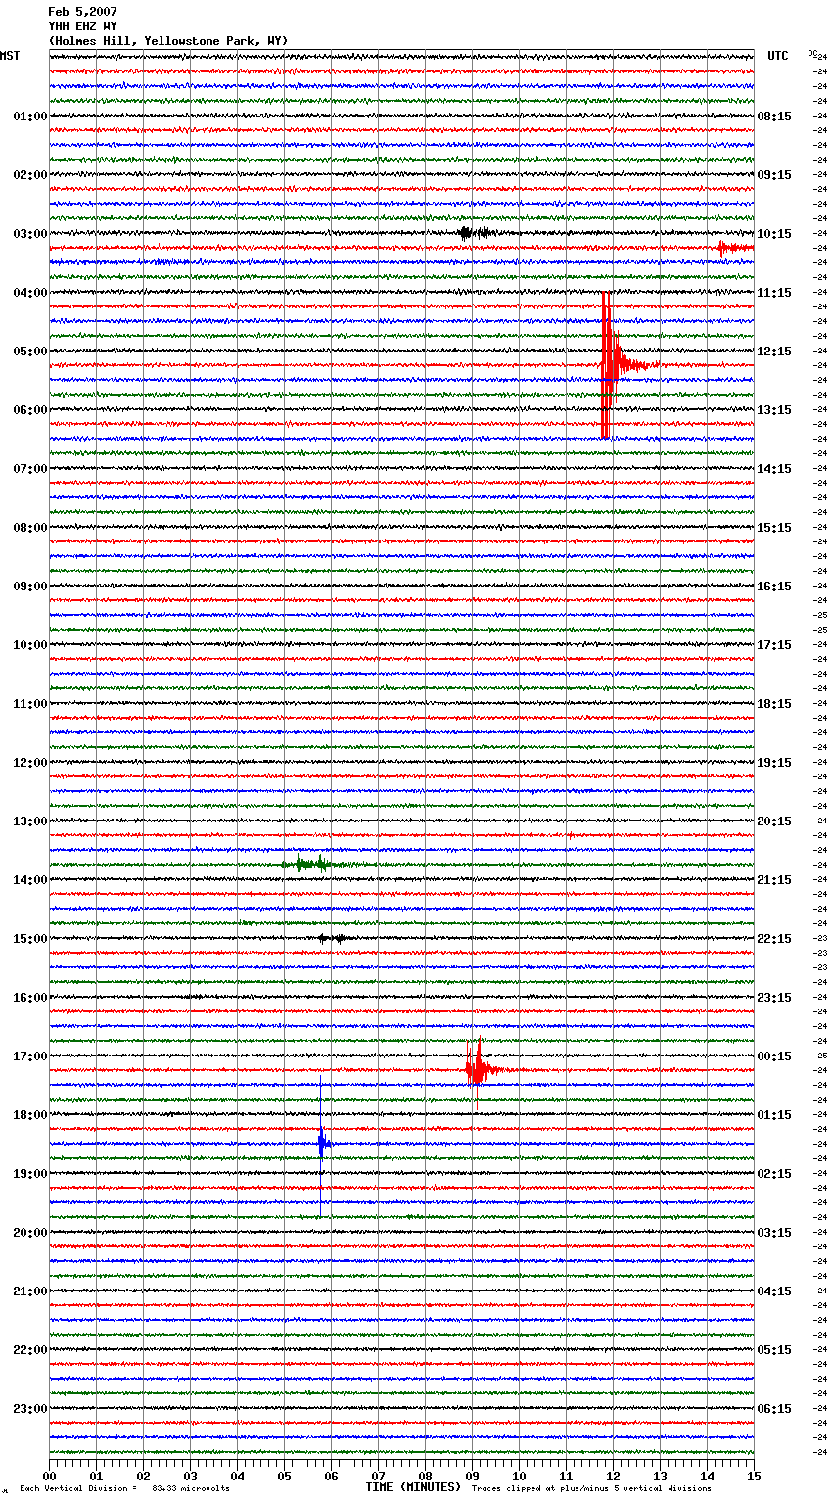
Task: Select the "20:00" MST time label
Action: tap(30, 1233)
